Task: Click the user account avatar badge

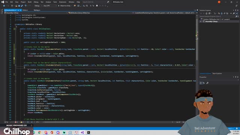Action: point(219,2)
